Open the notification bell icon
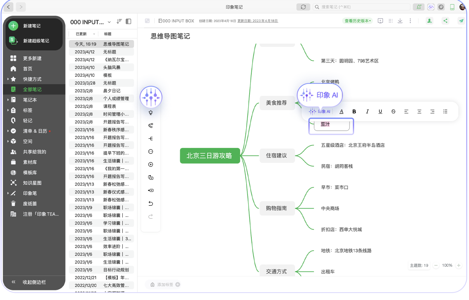The height and width of the screenshot is (300, 469). 419,7
